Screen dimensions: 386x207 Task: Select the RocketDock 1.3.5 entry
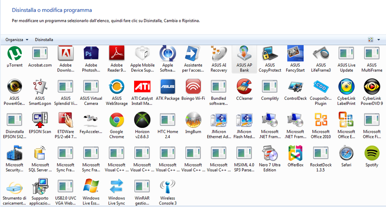[x=321, y=159]
